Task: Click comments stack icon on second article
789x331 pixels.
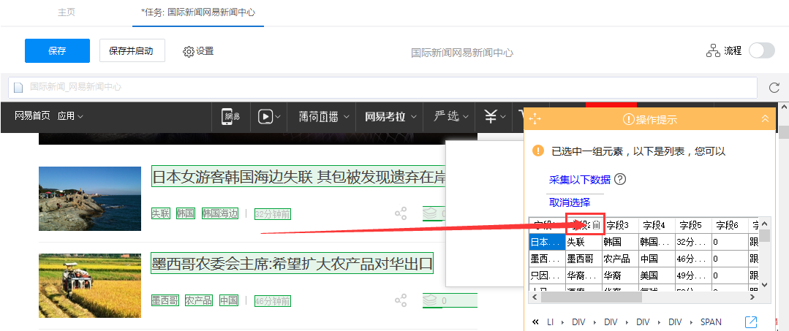Action: (x=430, y=301)
